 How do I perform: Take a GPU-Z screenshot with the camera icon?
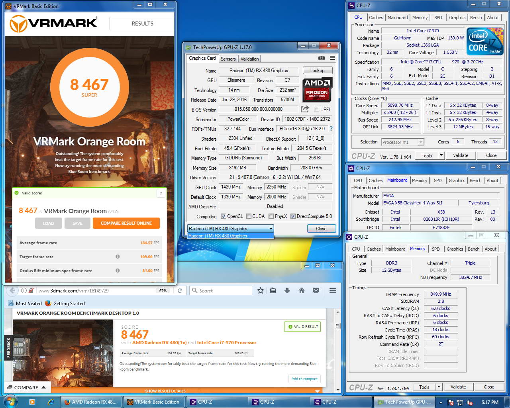321,58
